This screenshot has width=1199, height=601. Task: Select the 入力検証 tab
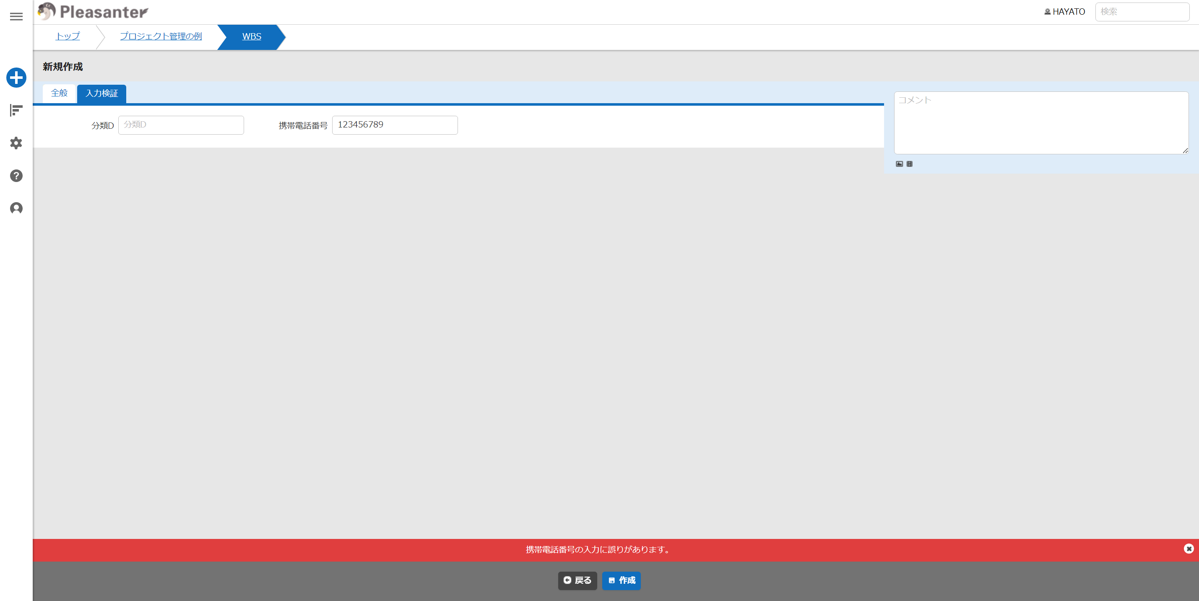[x=101, y=94]
